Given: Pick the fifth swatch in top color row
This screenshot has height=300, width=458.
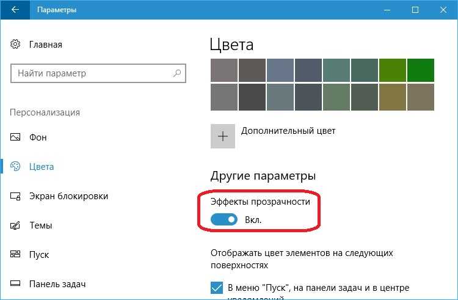Looking at the screenshot, I should tap(336, 70).
